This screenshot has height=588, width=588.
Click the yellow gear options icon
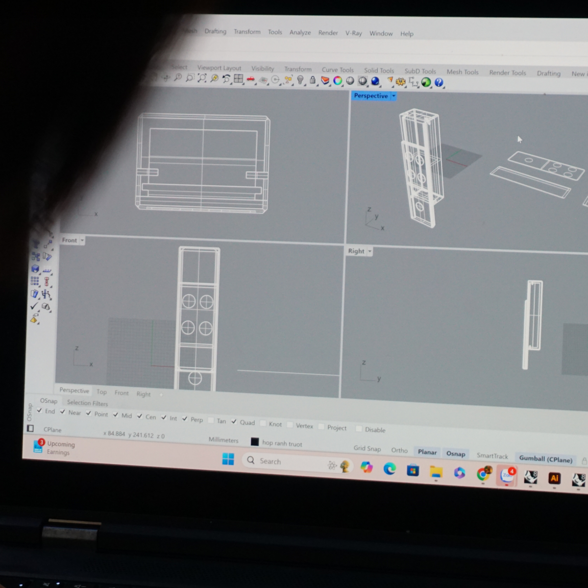point(401,82)
